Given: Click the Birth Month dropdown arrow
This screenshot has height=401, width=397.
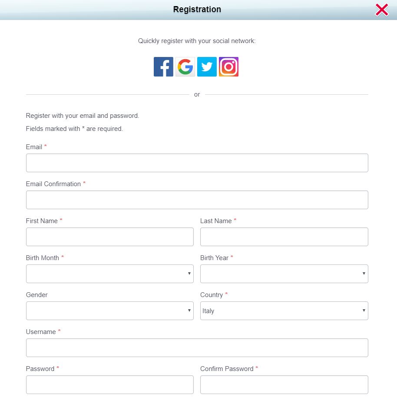Looking at the screenshot, I should point(189,274).
